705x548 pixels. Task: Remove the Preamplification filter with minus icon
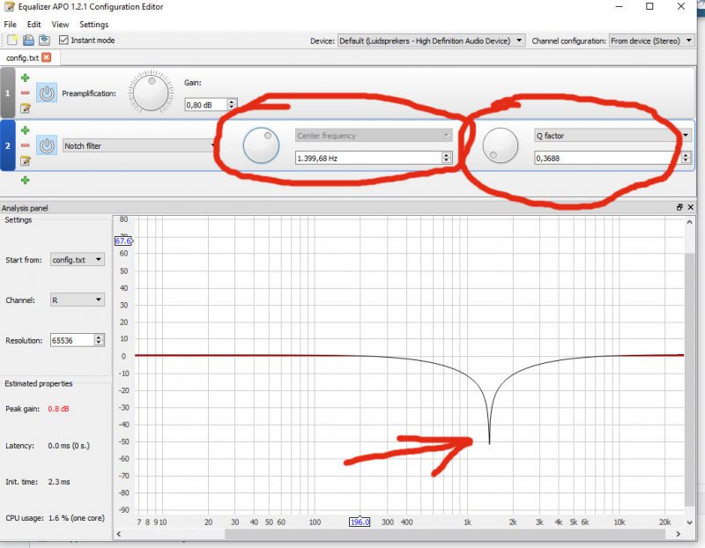pos(26,93)
